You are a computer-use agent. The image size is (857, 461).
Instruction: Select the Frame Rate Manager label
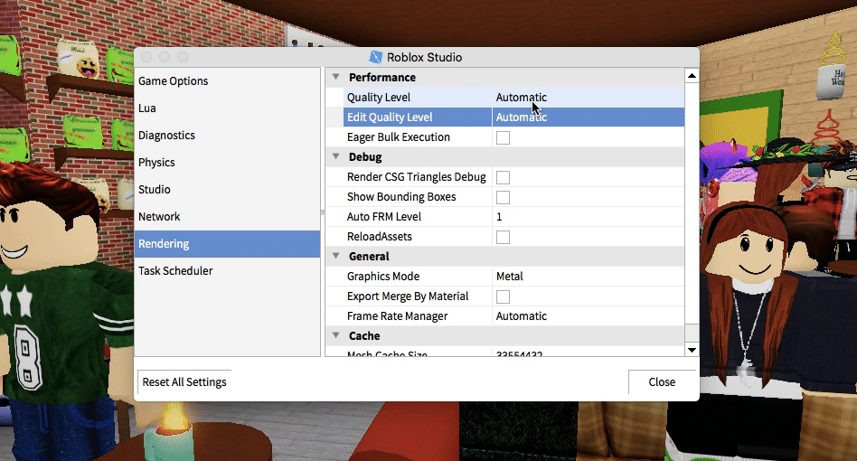click(397, 316)
